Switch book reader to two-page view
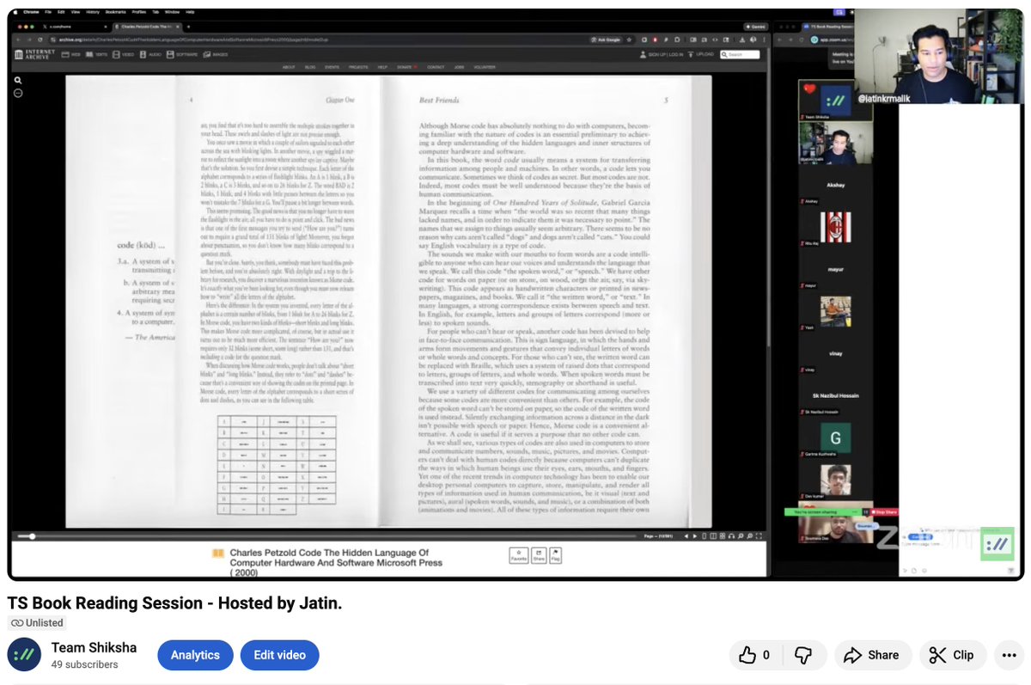Image resolution: width=1031 pixels, height=685 pixels. [713, 536]
